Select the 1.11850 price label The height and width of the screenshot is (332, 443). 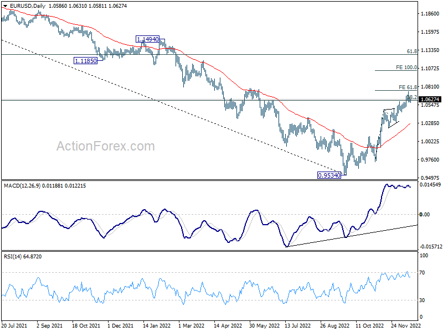[85, 61]
